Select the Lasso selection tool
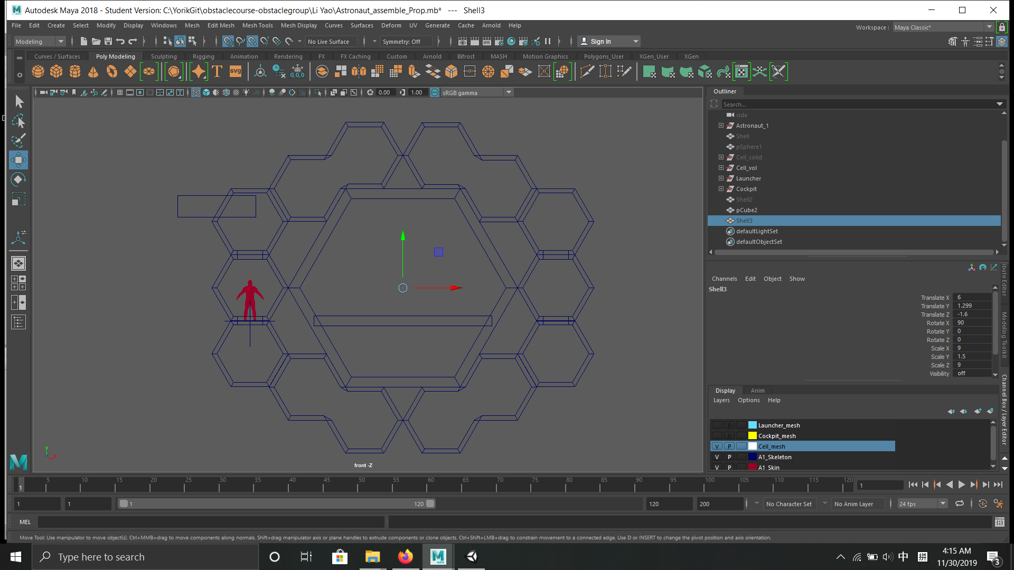Viewport: 1014px width, 570px height. pyautogui.click(x=18, y=121)
